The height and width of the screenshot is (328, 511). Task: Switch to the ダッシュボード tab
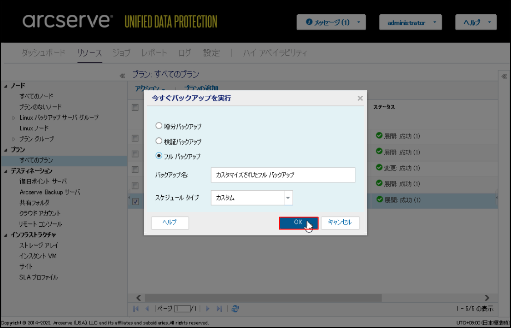click(43, 53)
